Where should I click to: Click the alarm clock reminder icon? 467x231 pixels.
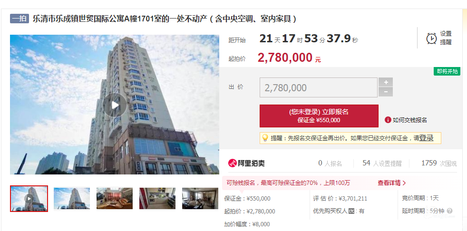click(431, 38)
